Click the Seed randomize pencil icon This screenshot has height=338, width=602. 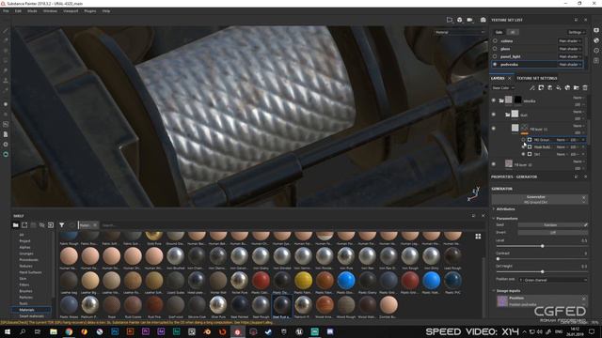tap(585, 225)
